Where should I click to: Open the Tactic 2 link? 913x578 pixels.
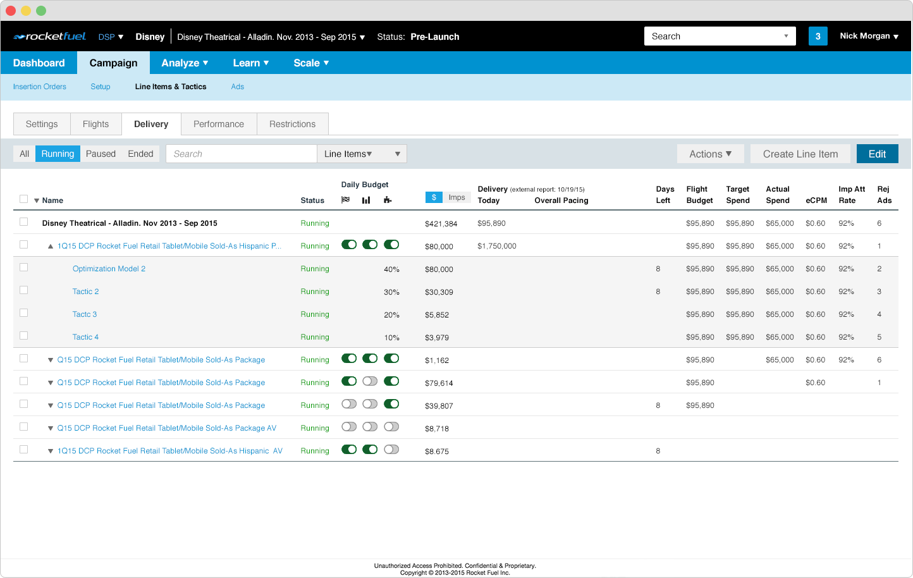85,292
